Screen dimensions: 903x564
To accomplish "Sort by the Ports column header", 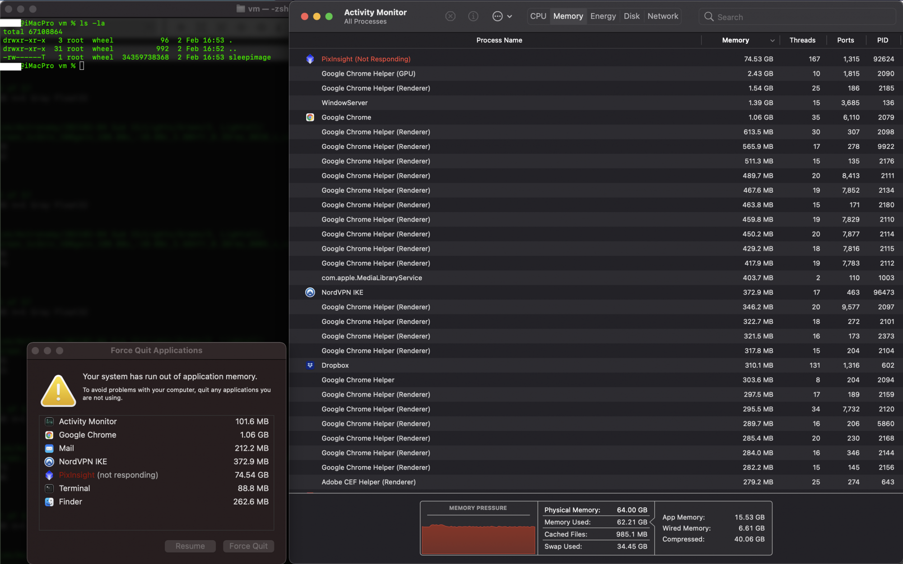I will click(x=845, y=40).
